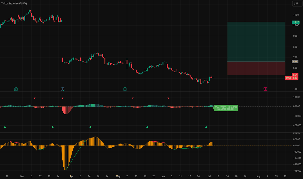Click the 1.0000 MACD axis label
The height and width of the screenshot is (179, 303).
tap(296, 97)
